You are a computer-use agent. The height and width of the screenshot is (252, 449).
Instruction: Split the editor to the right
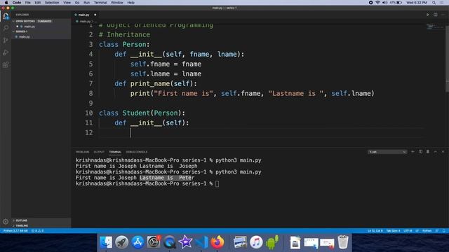pos(435,15)
